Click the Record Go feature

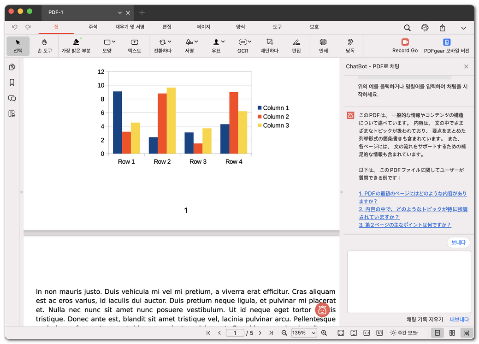(x=404, y=45)
